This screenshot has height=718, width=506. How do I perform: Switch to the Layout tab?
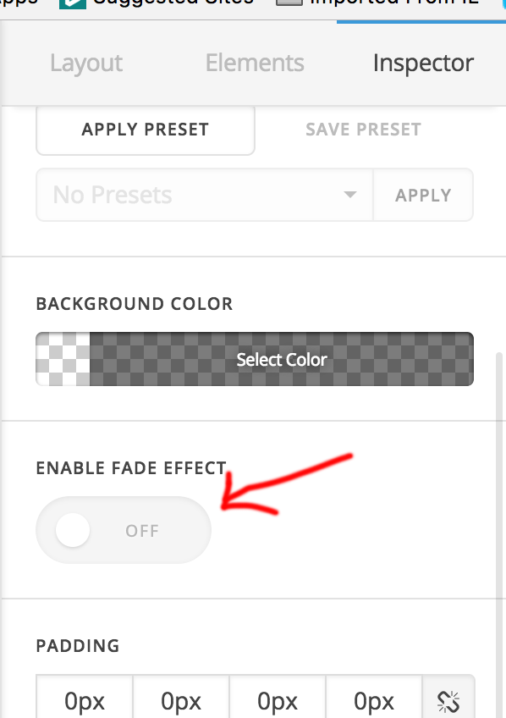point(86,63)
